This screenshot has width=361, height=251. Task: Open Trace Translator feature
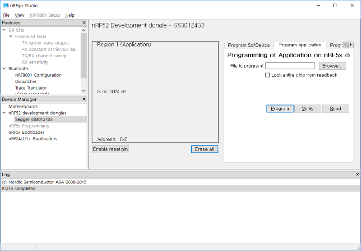(x=31, y=88)
